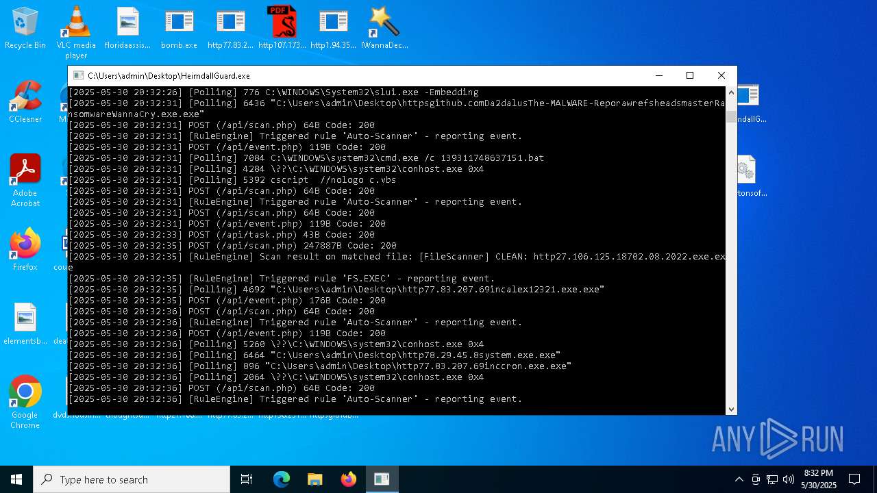Select the http1.94.35... desktop file

click(333, 29)
